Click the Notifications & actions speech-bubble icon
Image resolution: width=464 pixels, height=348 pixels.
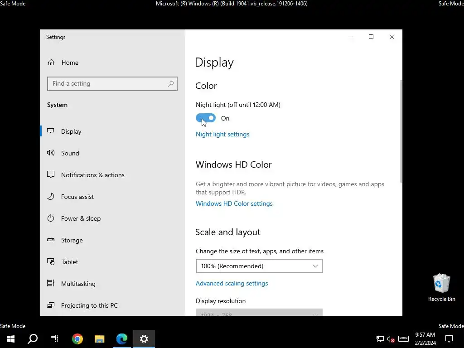[x=51, y=174]
